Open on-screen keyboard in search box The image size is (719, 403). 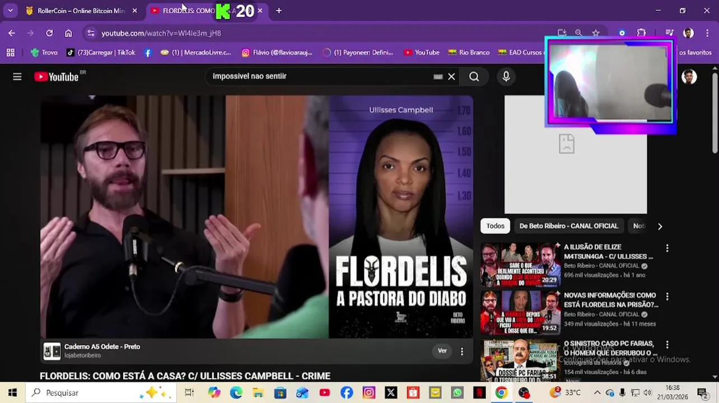[438, 77]
